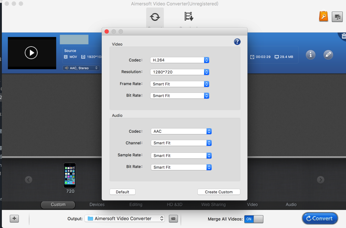The image size is (346, 228).
Task: Open the Output folder dropdown
Action: 125,218
